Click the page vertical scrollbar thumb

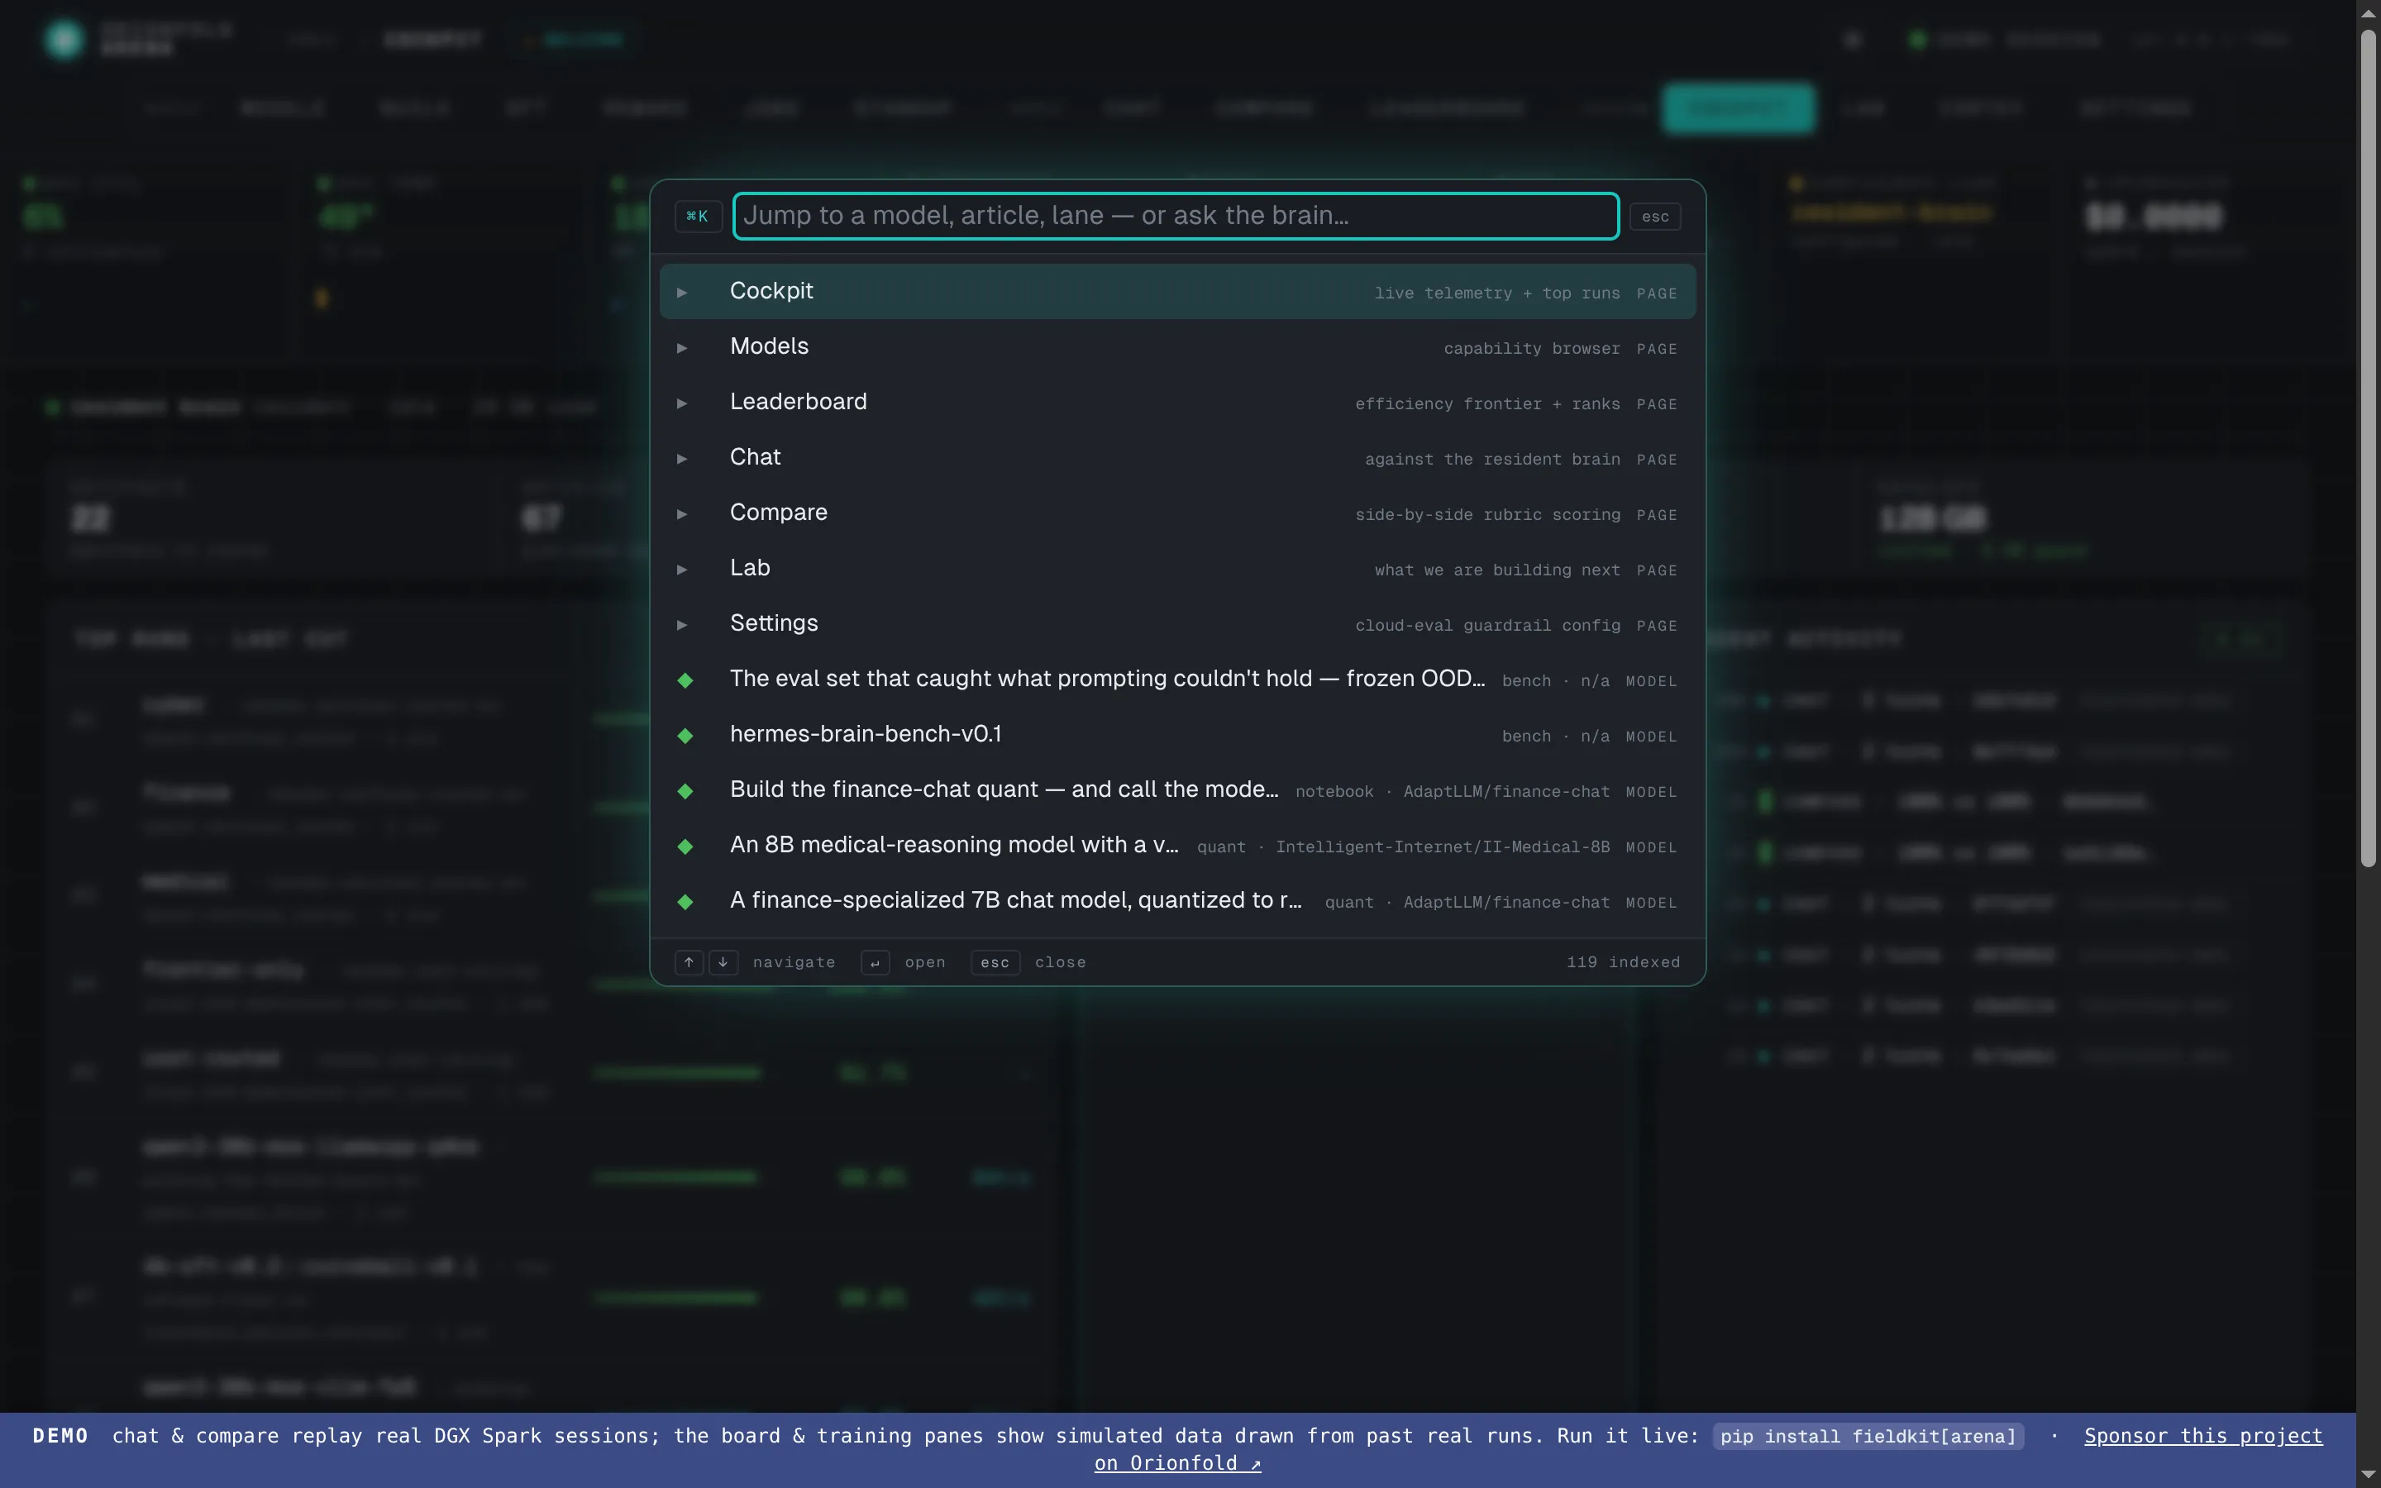[2369, 448]
